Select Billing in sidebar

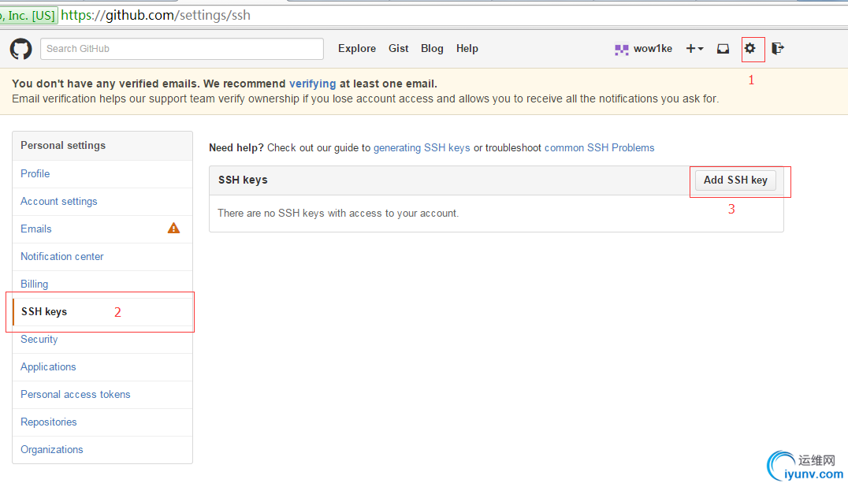[x=102, y=284]
